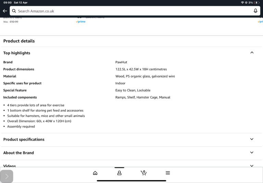Open the account profile icon
Screen dimensions: 263x183
[119, 173]
